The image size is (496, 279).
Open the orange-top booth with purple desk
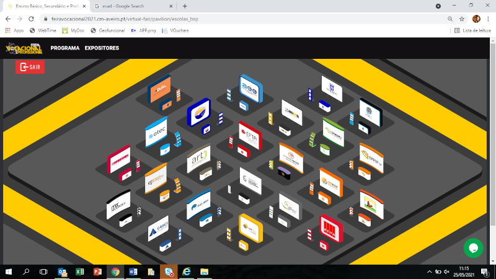coord(291,158)
